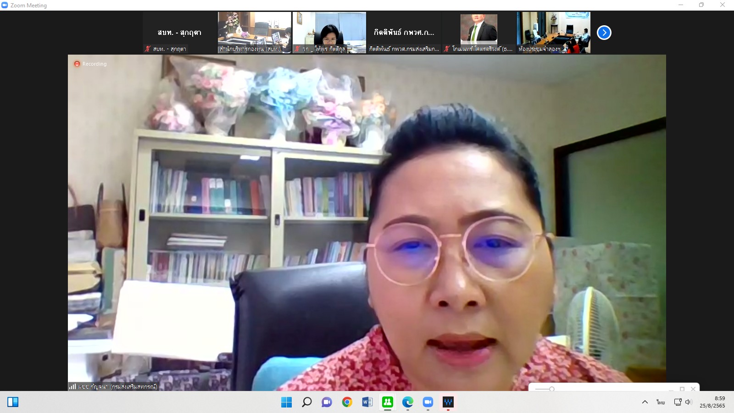Show next participants with the blue arrow
734x413 pixels.
(x=604, y=33)
